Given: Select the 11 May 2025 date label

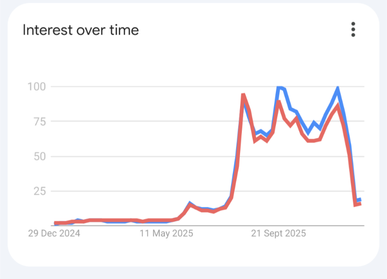Looking at the screenshot, I should [166, 233].
